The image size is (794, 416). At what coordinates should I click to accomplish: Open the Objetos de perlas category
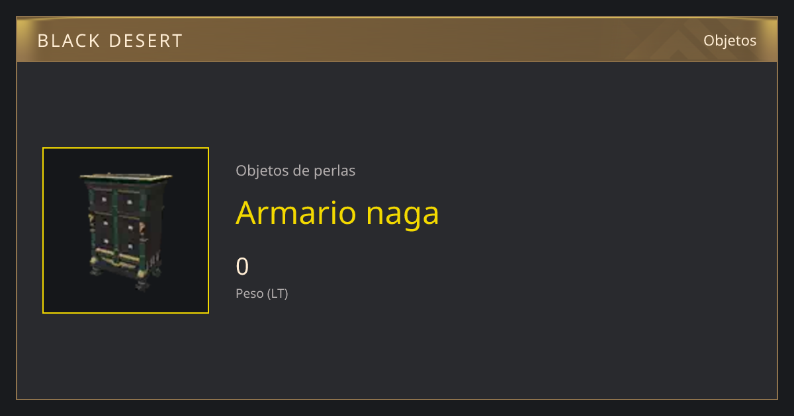point(296,170)
